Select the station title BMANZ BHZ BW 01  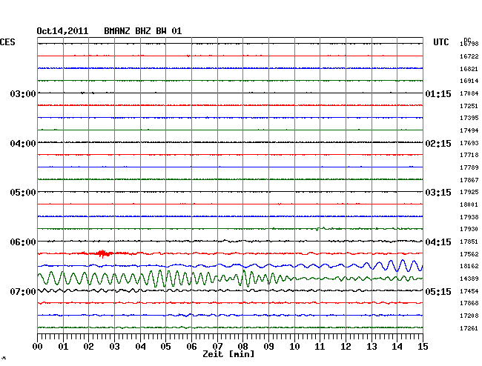(142, 31)
